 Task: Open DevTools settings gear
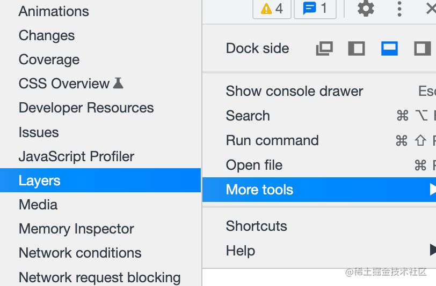pyautogui.click(x=366, y=9)
